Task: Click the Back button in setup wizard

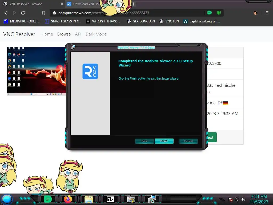Action: coord(144,141)
